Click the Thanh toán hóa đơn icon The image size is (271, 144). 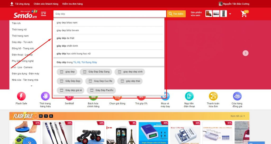coord(213,96)
